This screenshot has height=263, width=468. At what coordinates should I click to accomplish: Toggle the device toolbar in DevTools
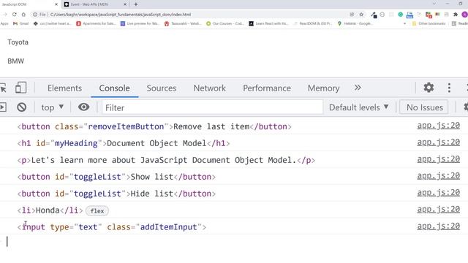(20, 88)
